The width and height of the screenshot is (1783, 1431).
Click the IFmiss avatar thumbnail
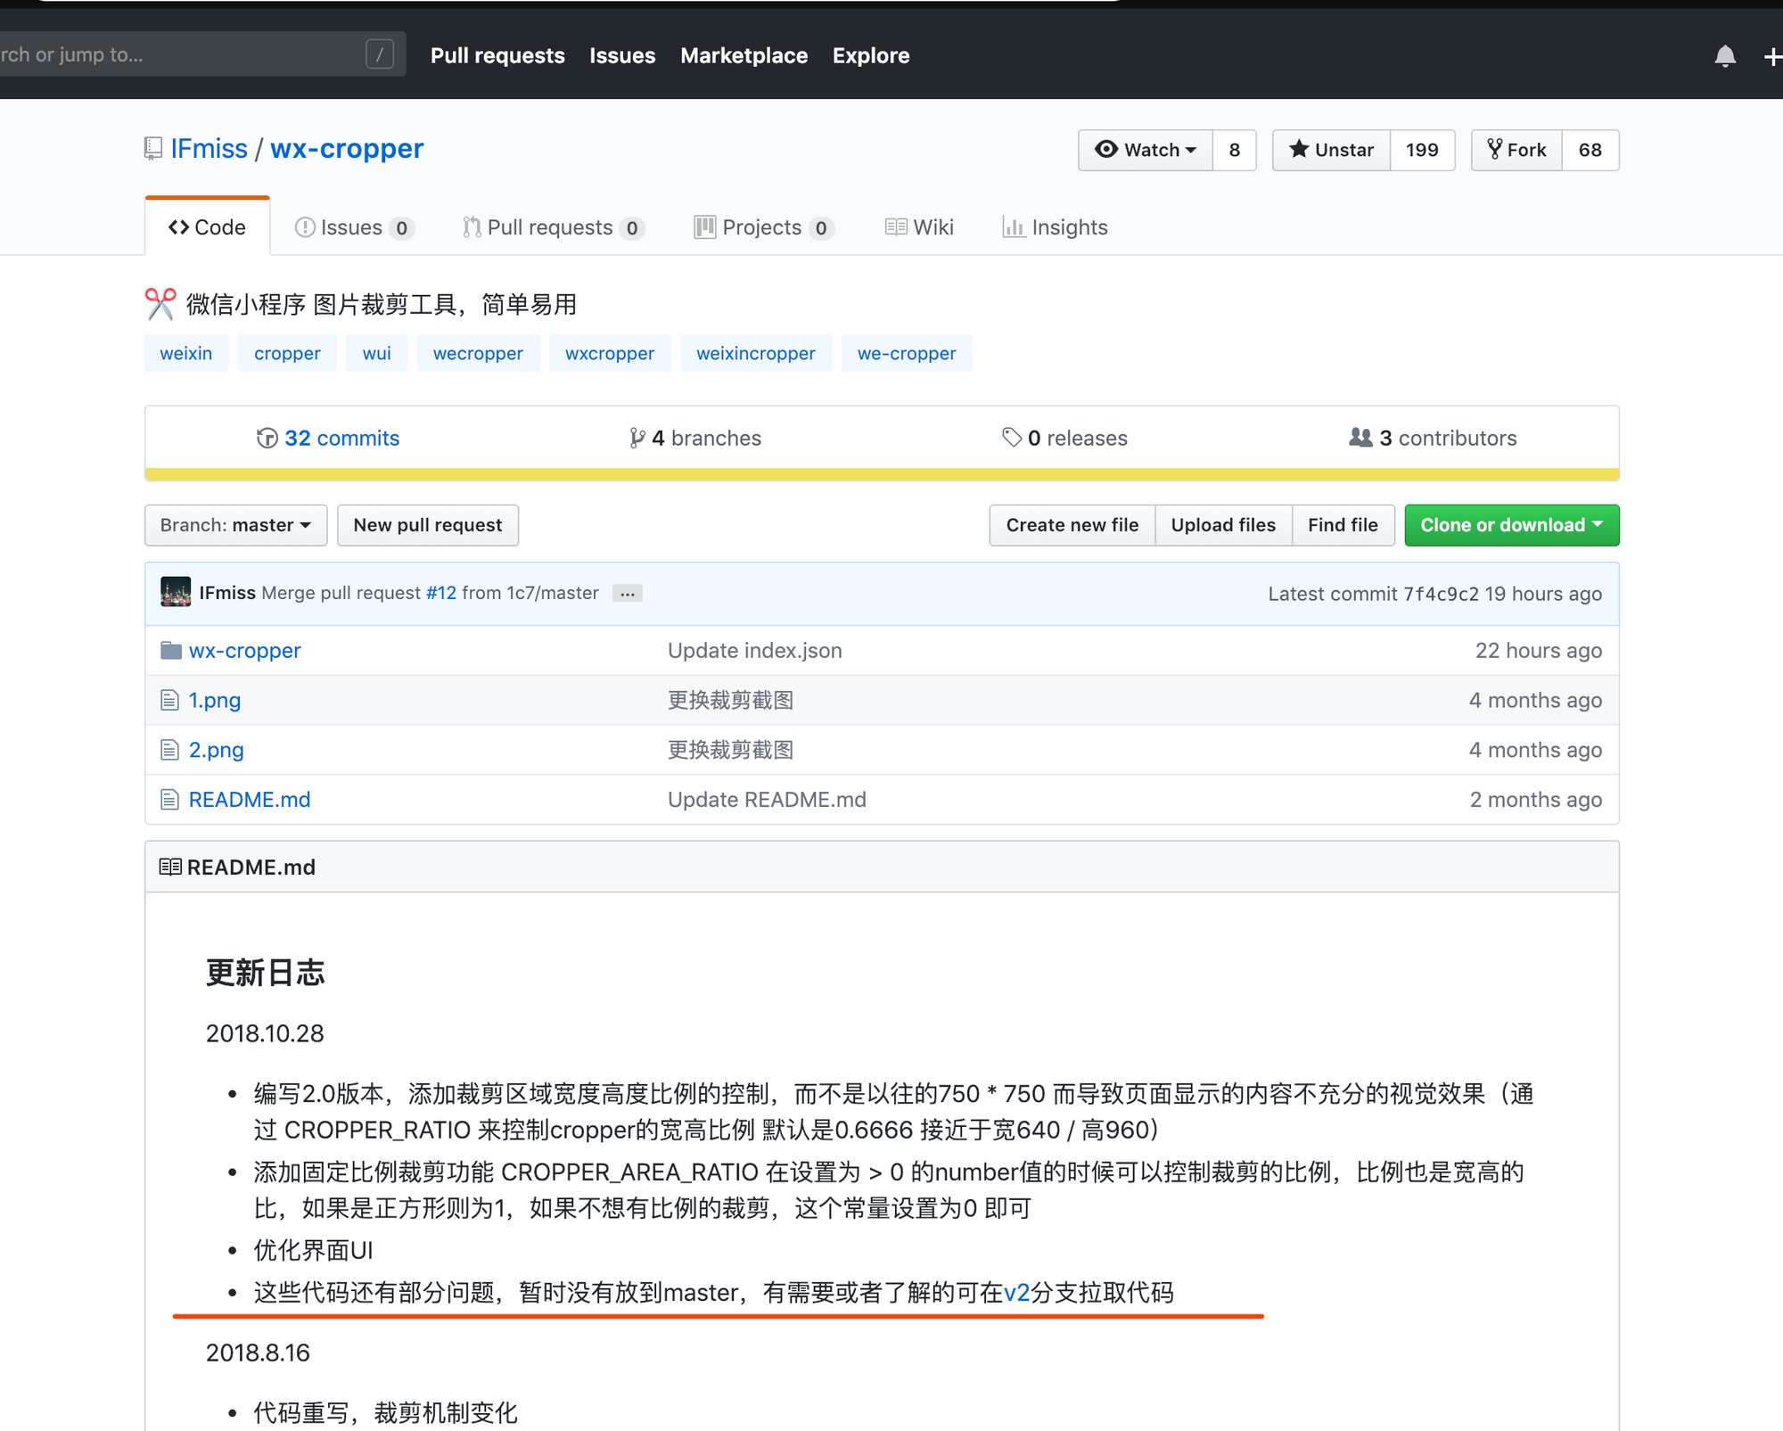pyautogui.click(x=176, y=592)
